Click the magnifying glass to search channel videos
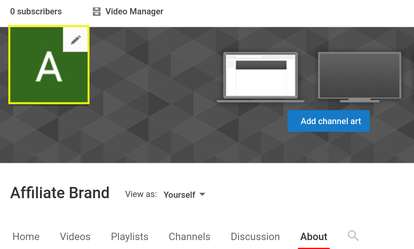Image resolution: width=414 pixels, height=249 pixels. (x=353, y=235)
